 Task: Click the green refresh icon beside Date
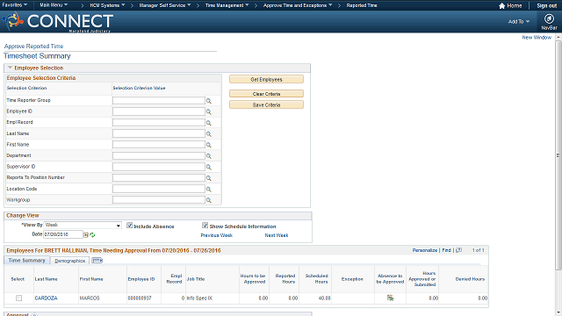pyautogui.click(x=92, y=235)
